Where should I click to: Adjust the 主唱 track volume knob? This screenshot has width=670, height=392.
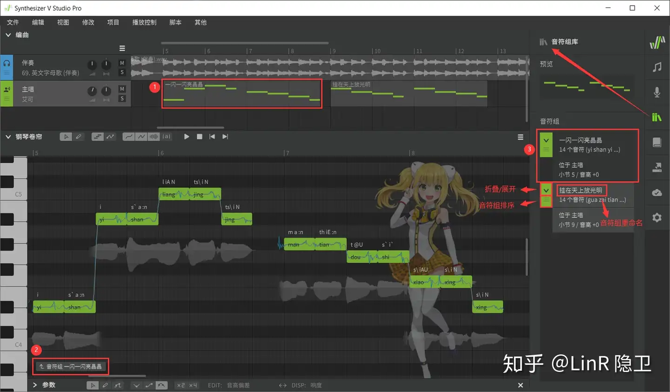[92, 90]
